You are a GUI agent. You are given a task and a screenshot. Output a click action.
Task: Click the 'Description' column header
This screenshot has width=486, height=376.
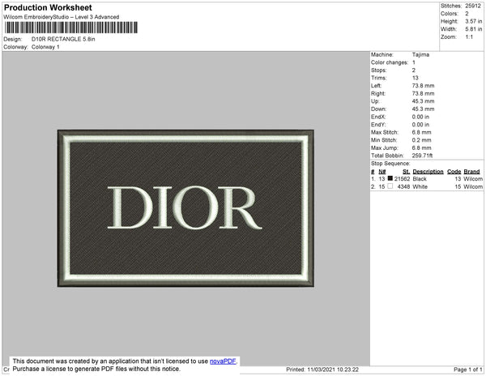coord(428,172)
